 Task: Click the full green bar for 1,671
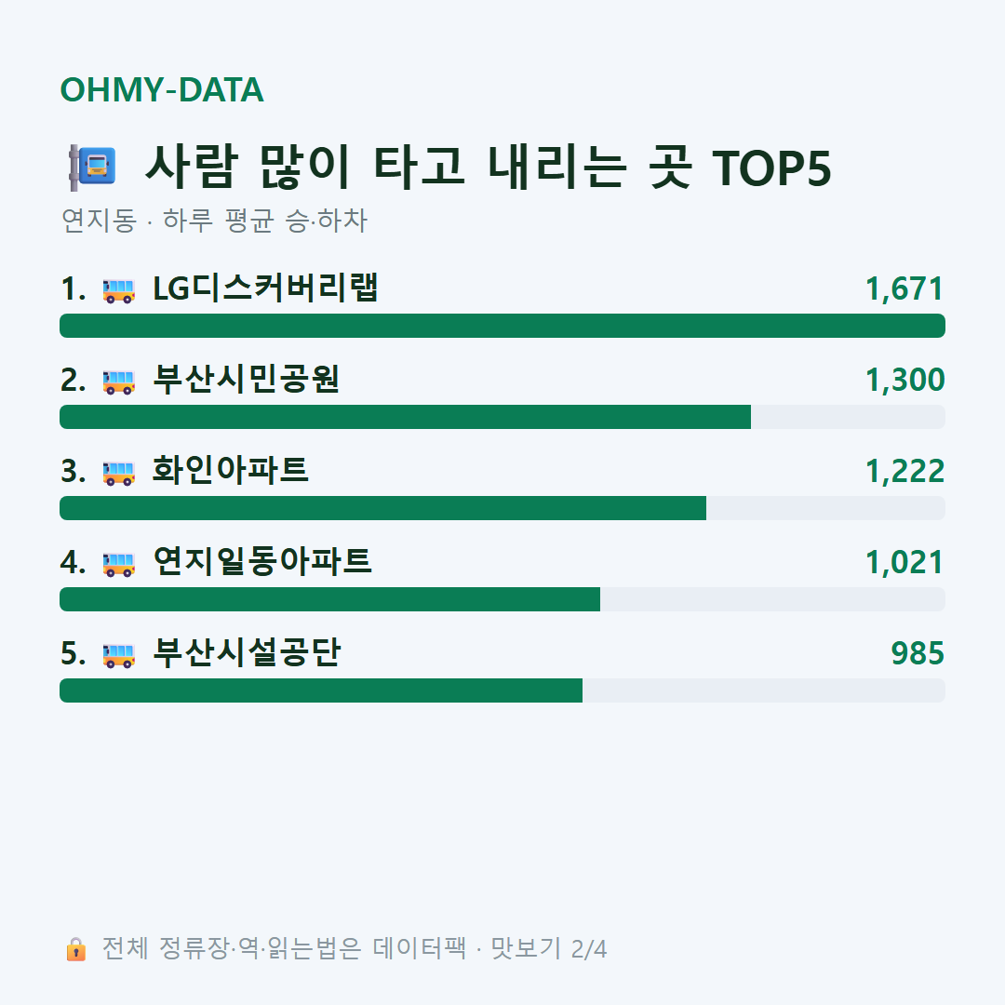pyautogui.click(x=502, y=326)
